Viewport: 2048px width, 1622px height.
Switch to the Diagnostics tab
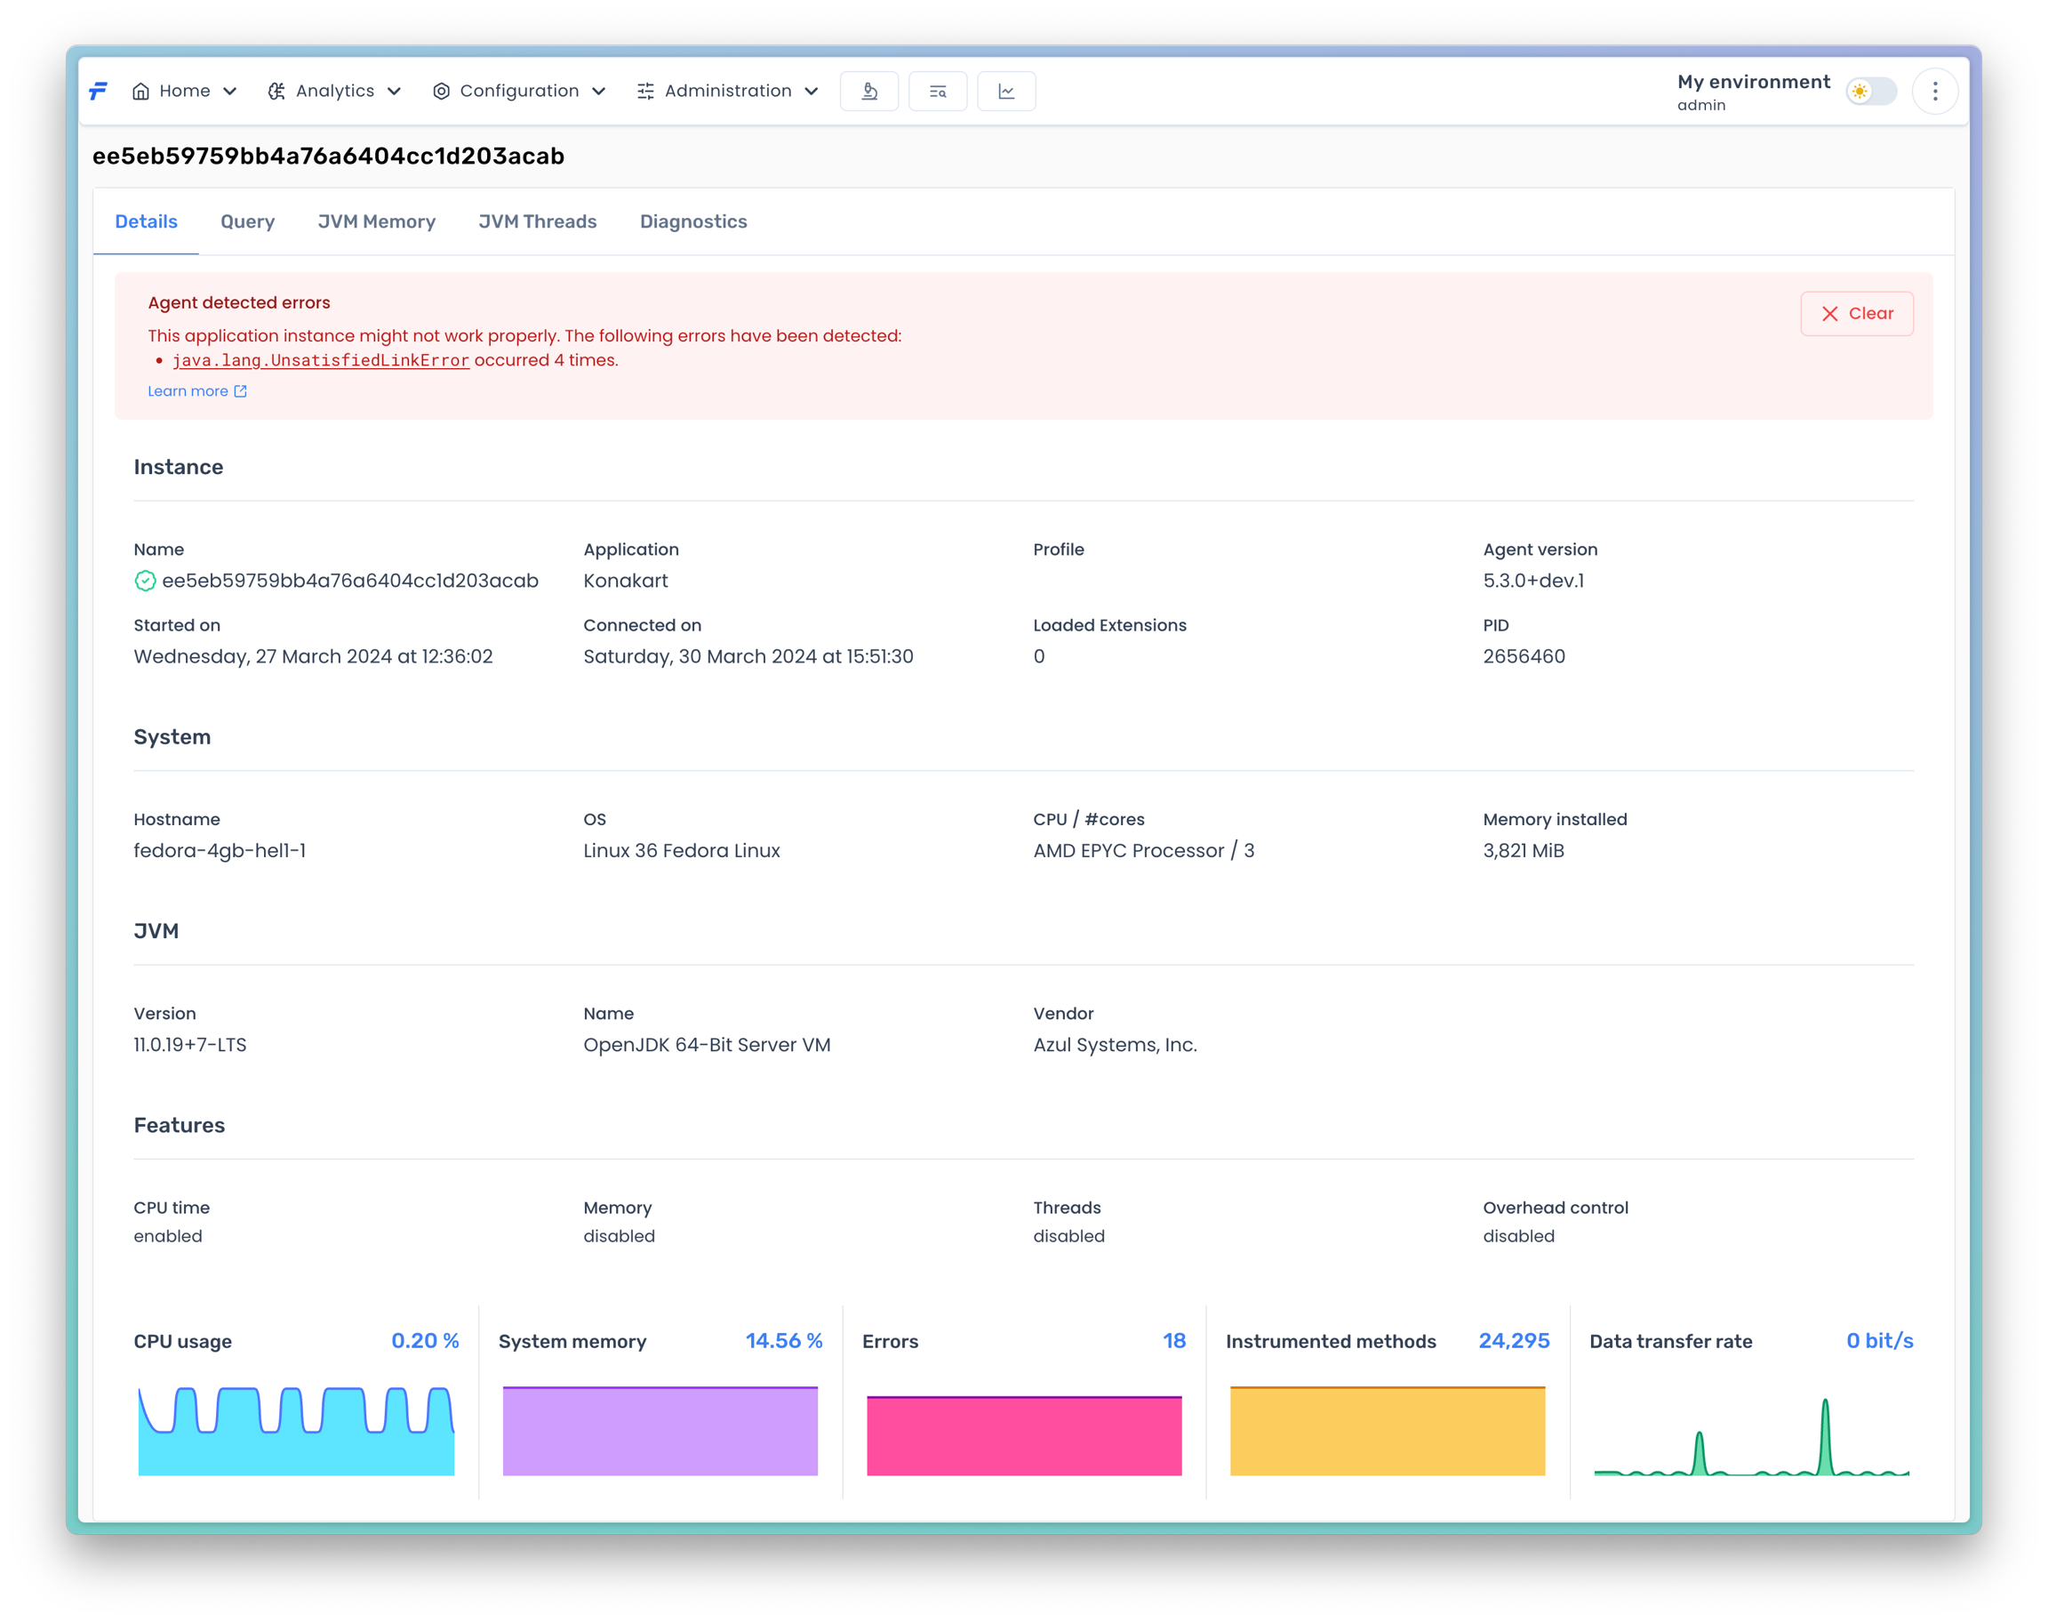click(x=692, y=221)
